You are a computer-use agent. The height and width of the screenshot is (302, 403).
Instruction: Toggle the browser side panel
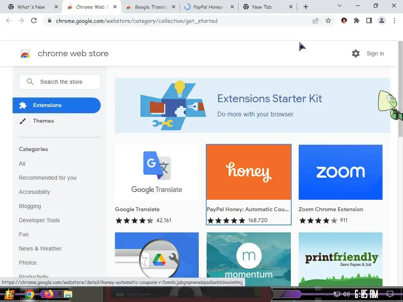coord(369,20)
